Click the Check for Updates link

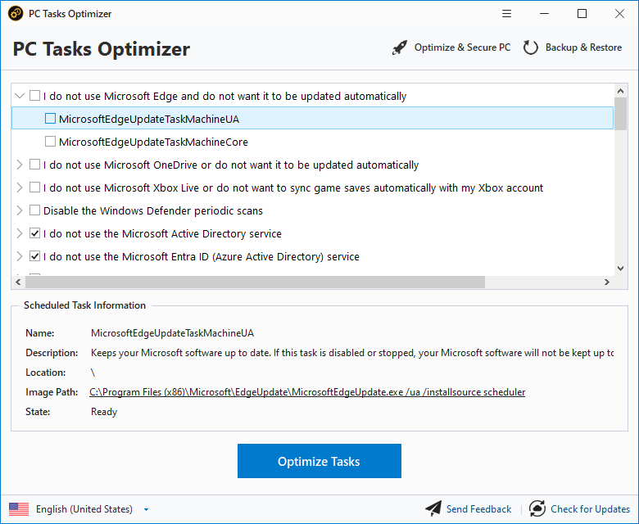(x=590, y=509)
